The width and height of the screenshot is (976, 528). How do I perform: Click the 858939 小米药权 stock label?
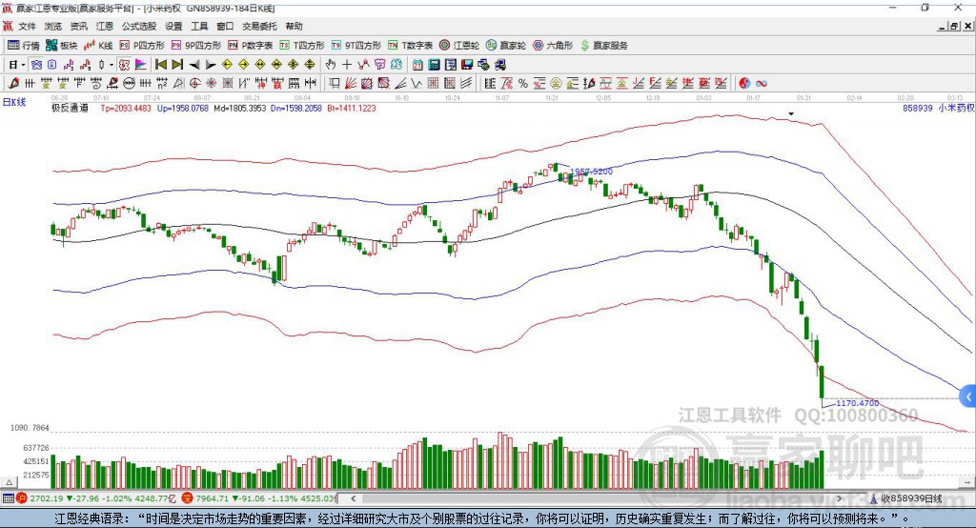point(939,108)
